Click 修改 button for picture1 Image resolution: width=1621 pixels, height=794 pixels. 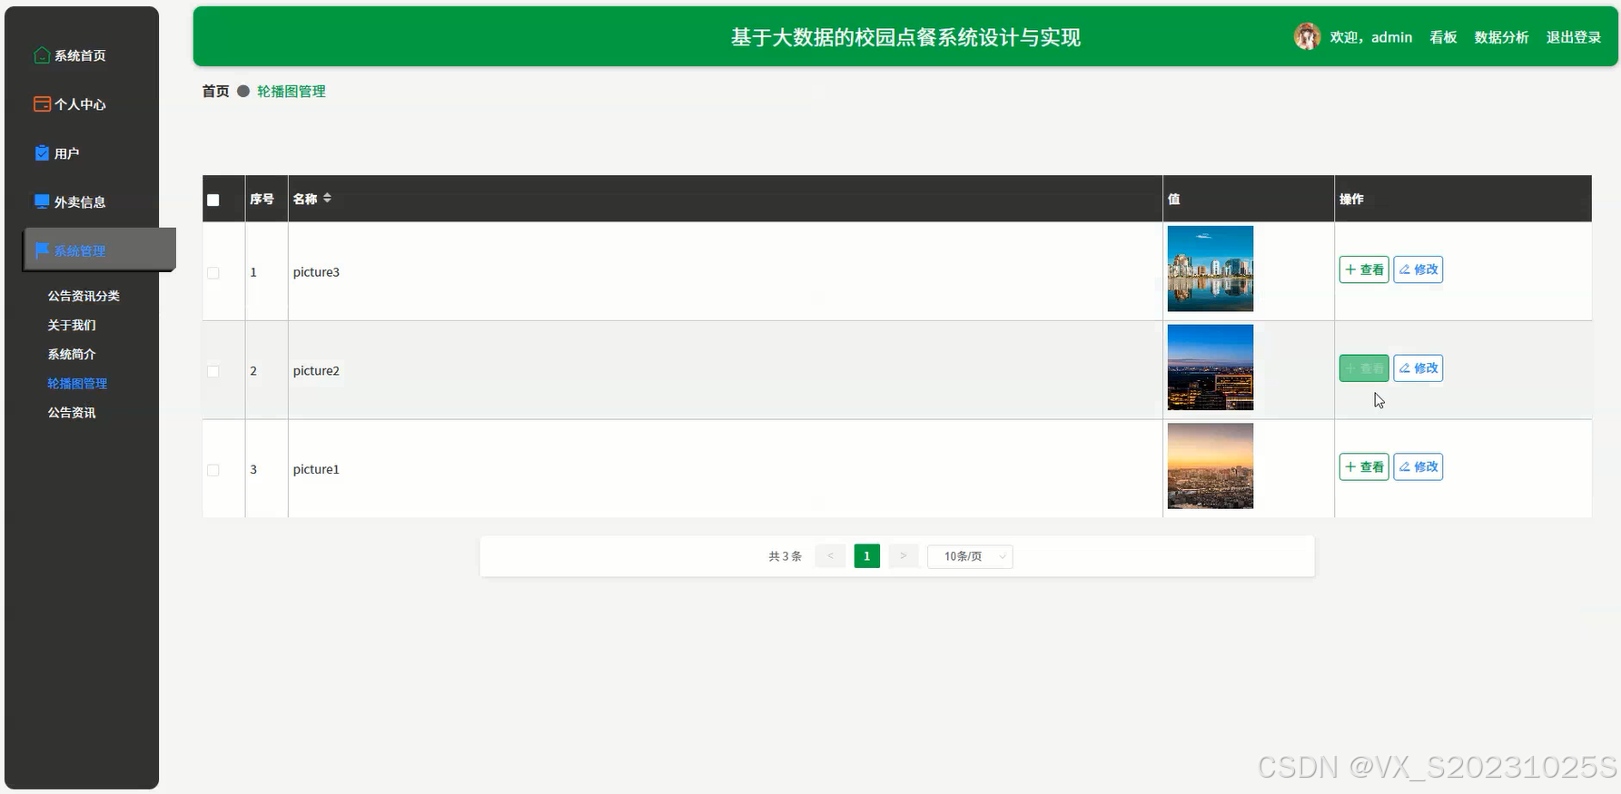point(1418,467)
